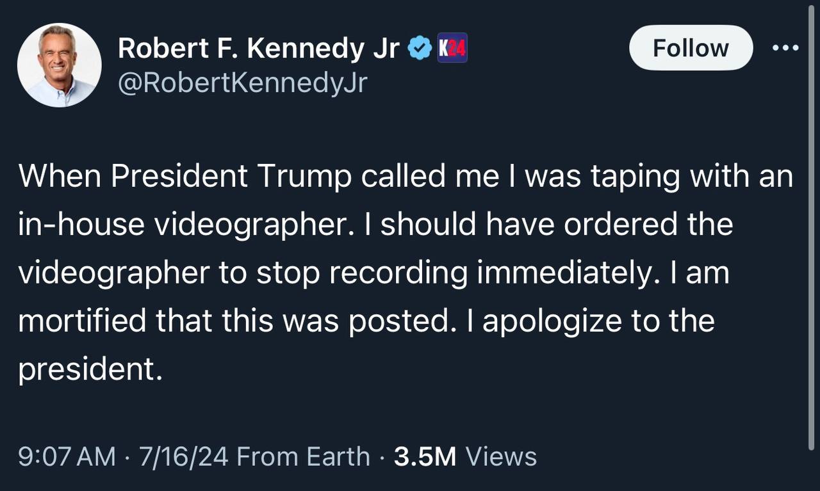Open the profile picture avatar
This screenshot has width=820, height=491.
59,65
